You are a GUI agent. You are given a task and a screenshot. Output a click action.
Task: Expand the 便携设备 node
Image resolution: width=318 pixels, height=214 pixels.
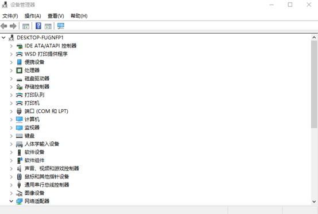[11, 62]
